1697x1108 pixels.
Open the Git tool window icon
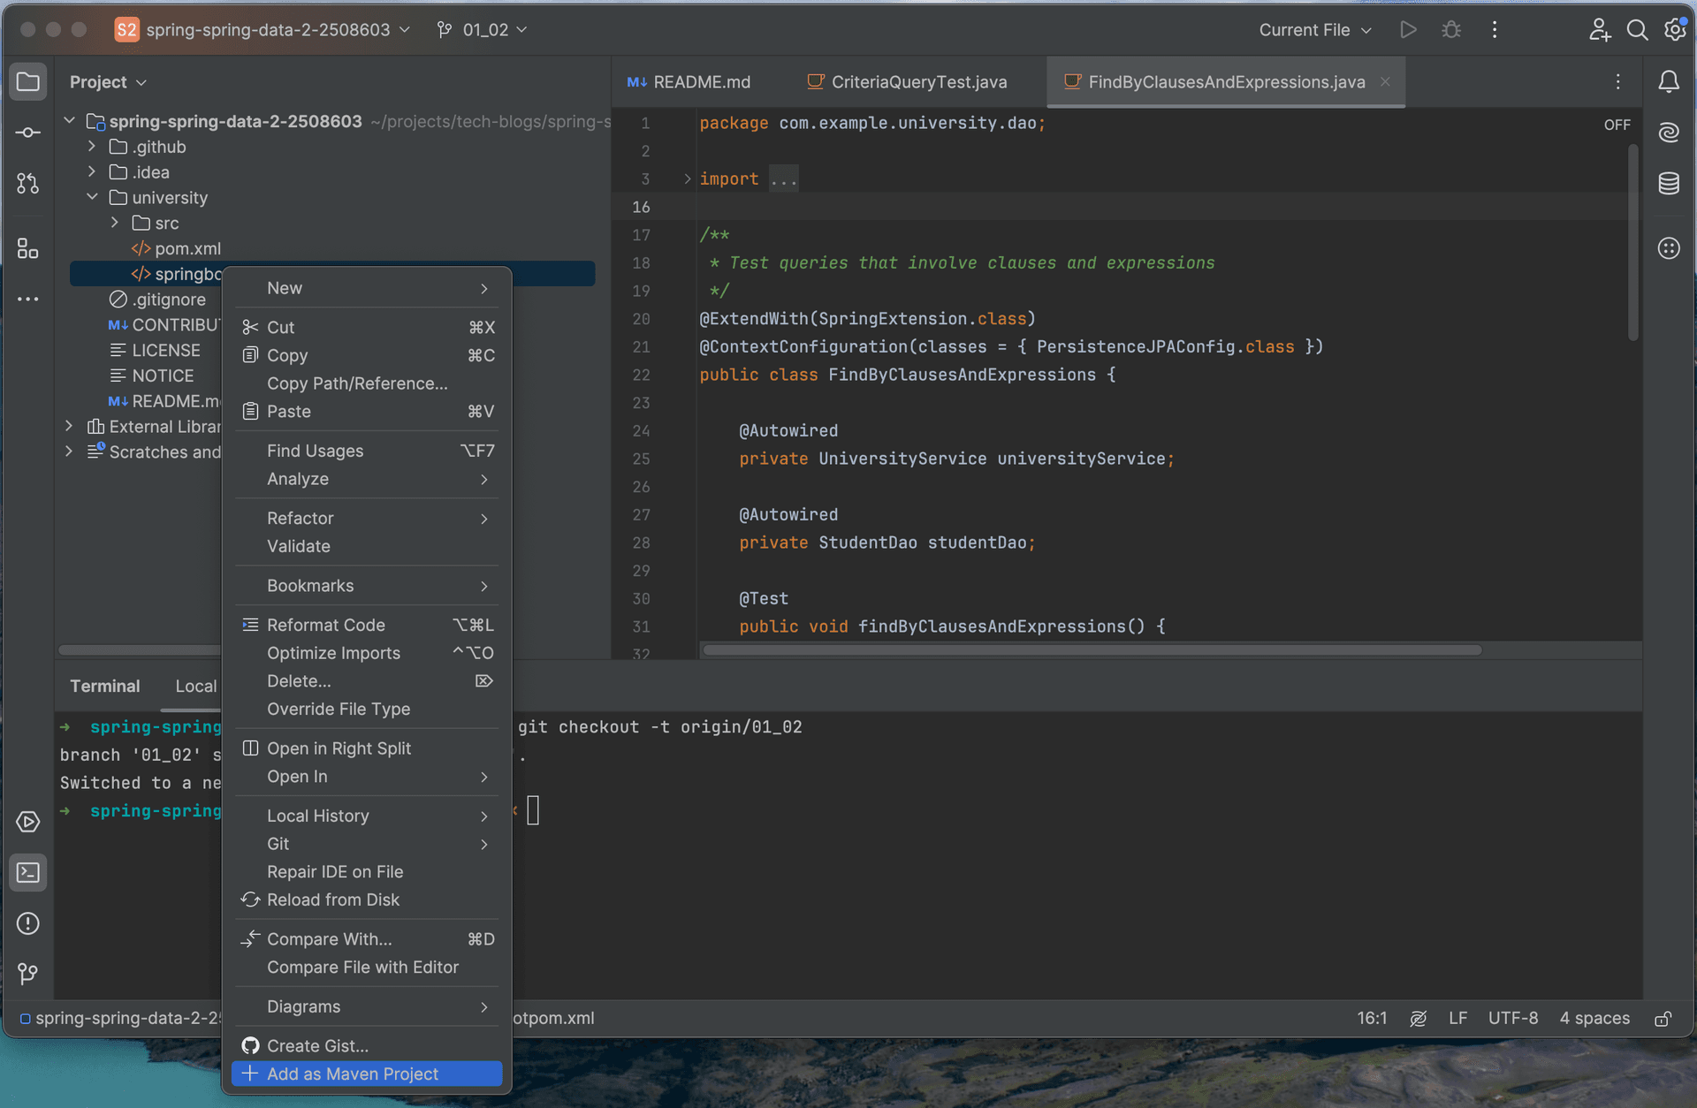point(28,974)
